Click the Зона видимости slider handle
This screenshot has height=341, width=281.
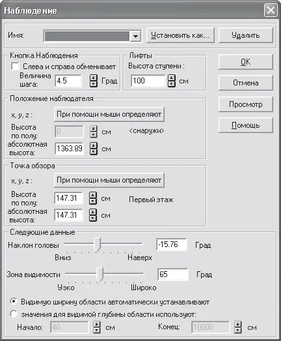point(100,274)
